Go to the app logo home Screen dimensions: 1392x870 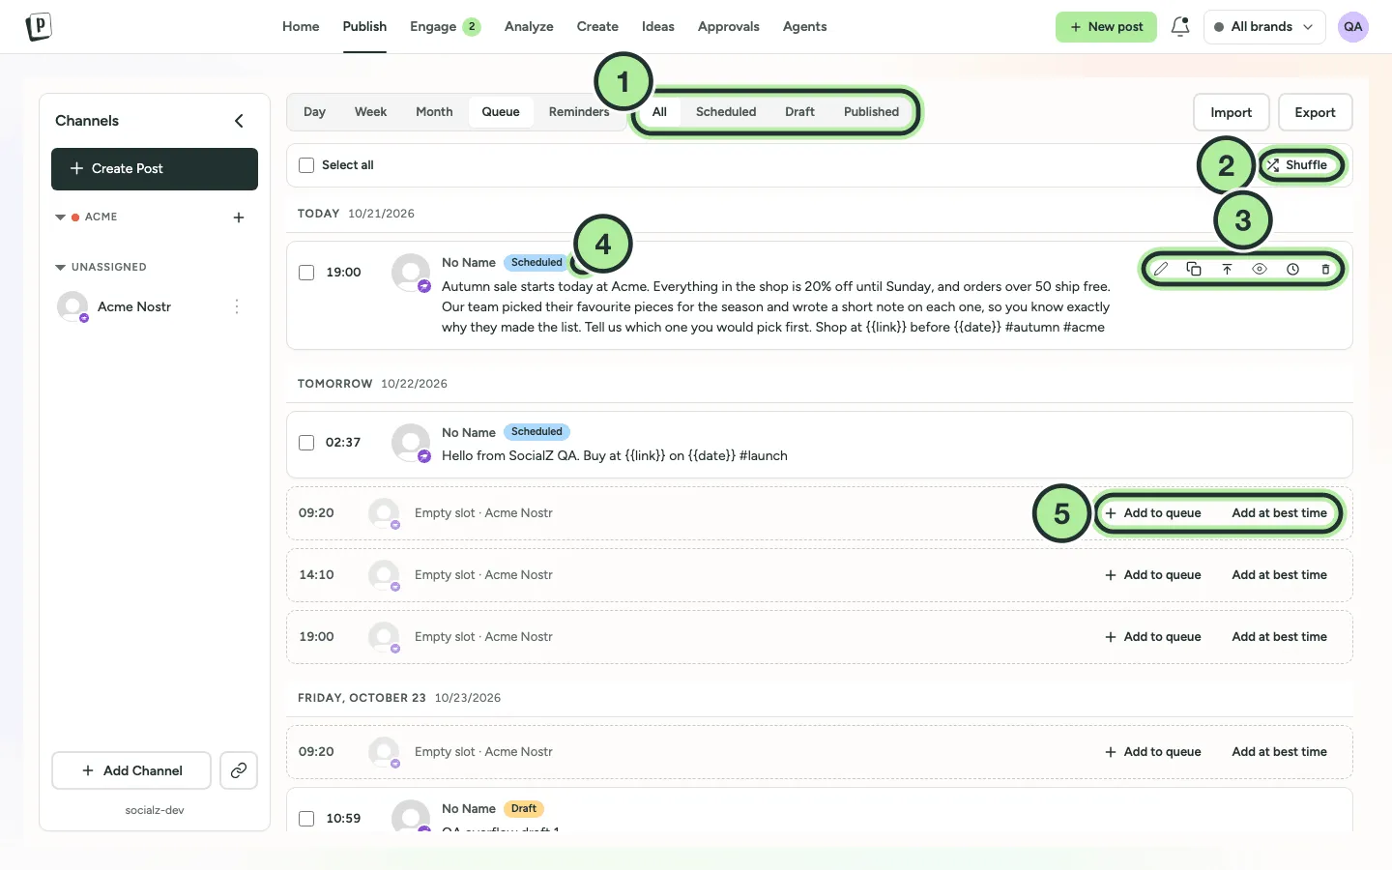(x=39, y=26)
